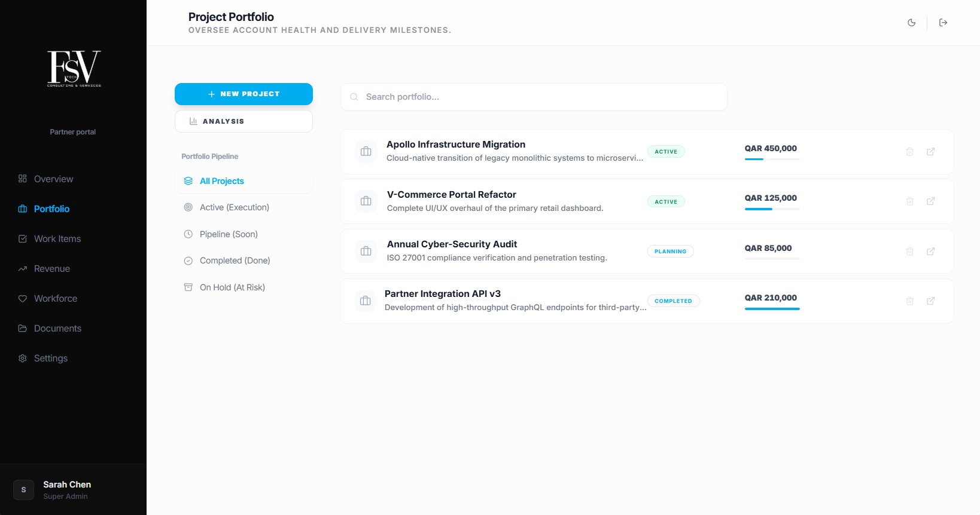Click the QAR 450,000 amount
The image size is (980, 515).
pyautogui.click(x=771, y=148)
